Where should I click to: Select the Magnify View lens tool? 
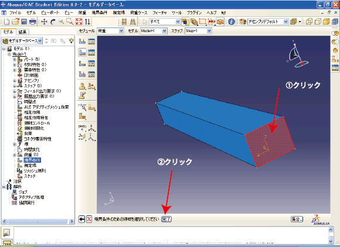click(x=62, y=22)
